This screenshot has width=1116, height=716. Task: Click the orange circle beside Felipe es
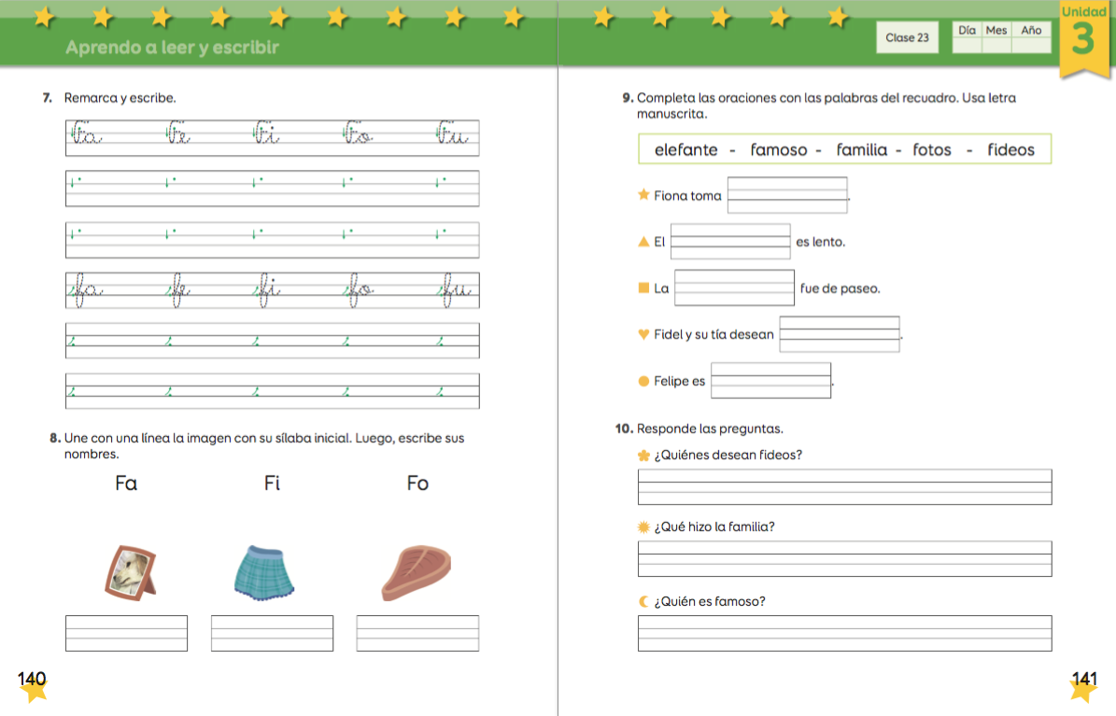(x=643, y=381)
